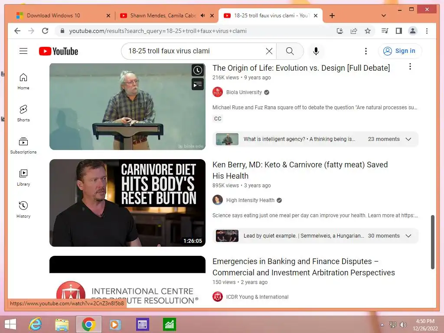Click the search magnifier button
The width and height of the screenshot is (444, 333).
[290, 51]
